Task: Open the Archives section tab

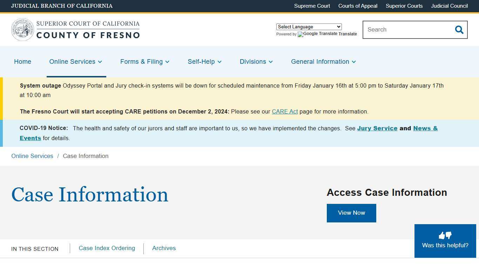Action: coord(164,248)
